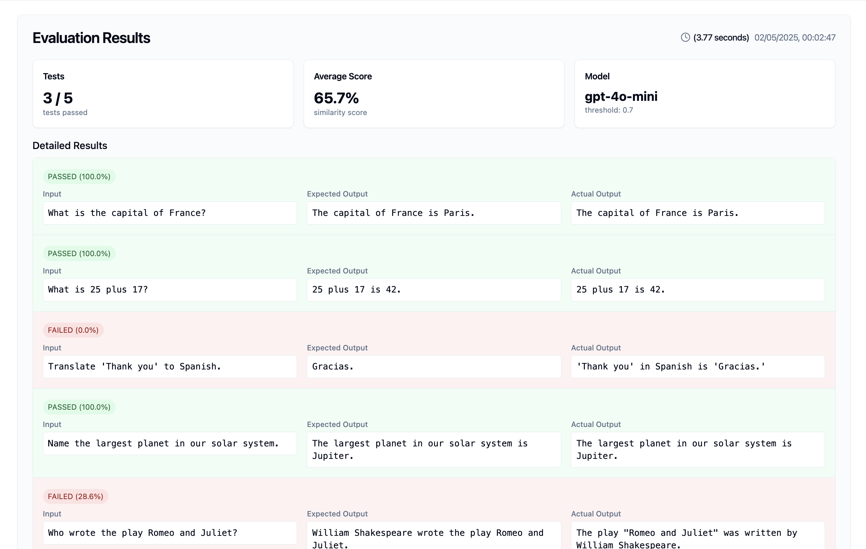Click input 'Who wrote the play Romeo and Juliet?'
Viewport: 866px width, 549px height.
pyautogui.click(x=170, y=533)
